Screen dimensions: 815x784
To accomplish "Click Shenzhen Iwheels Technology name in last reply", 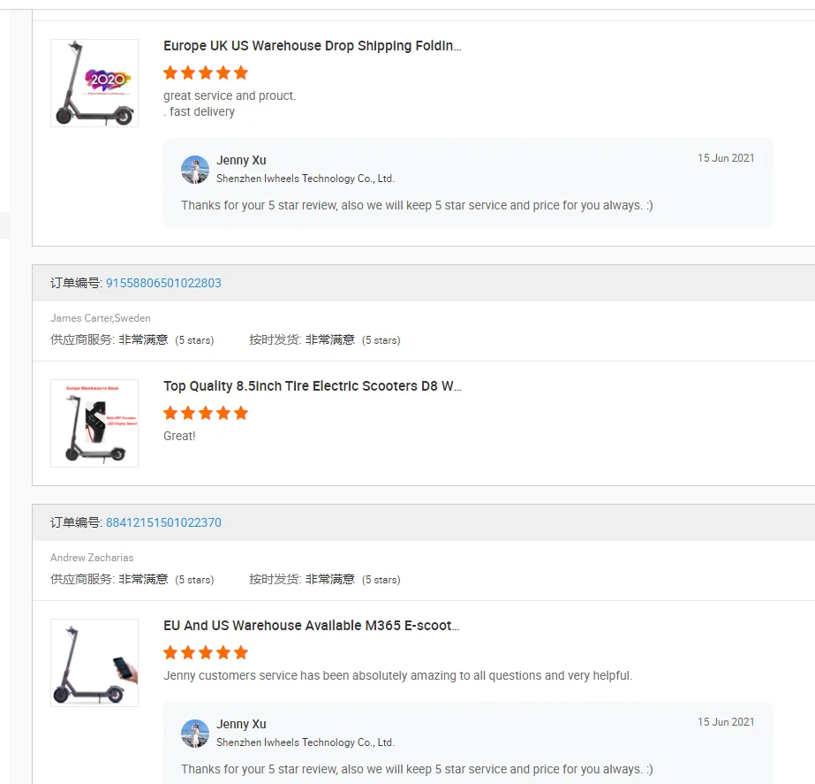I will pos(306,742).
